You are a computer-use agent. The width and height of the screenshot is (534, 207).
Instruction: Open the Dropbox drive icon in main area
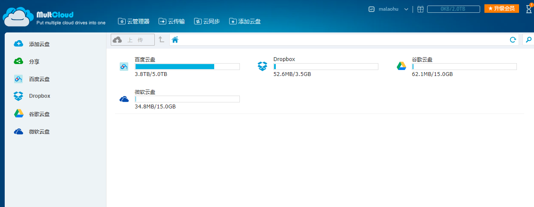point(263,66)
